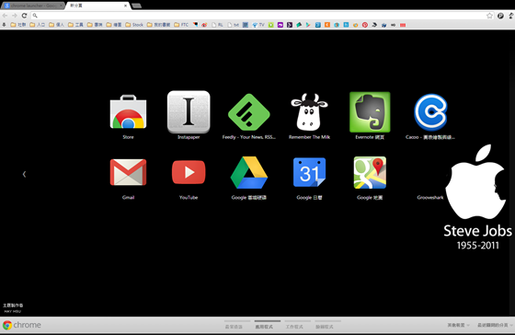Click the download arrow icon on bookmarks bar
Image resolution: width=515 pixels, height=335 pixels.
(4, 25)
